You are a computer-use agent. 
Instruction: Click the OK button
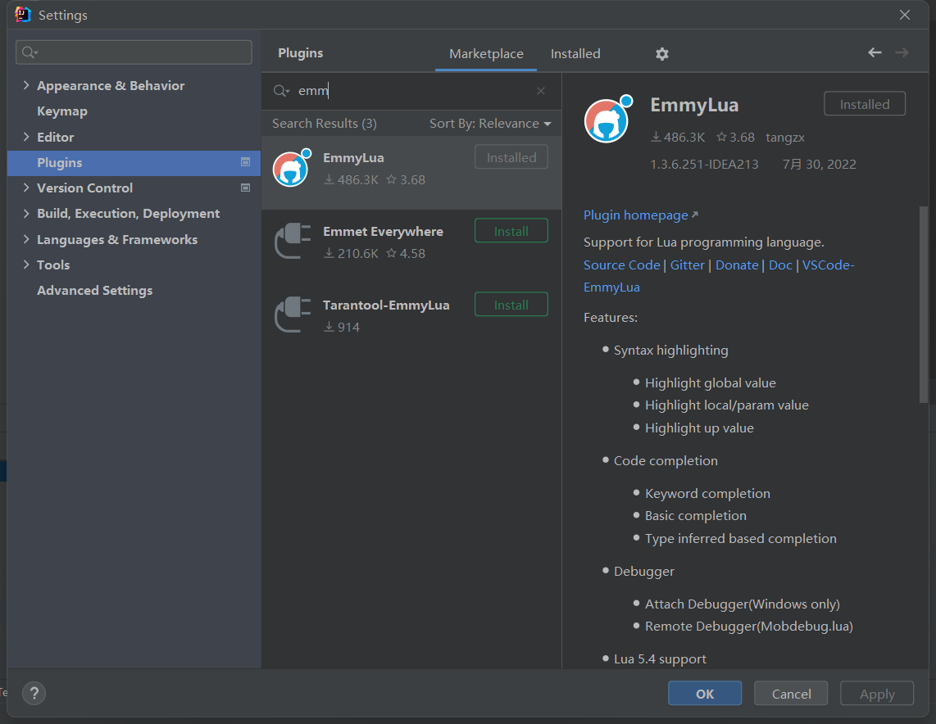[x=704, y=693]
